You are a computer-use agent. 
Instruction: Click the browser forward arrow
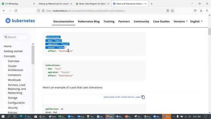pyautogui.click(x=10, y=11)
